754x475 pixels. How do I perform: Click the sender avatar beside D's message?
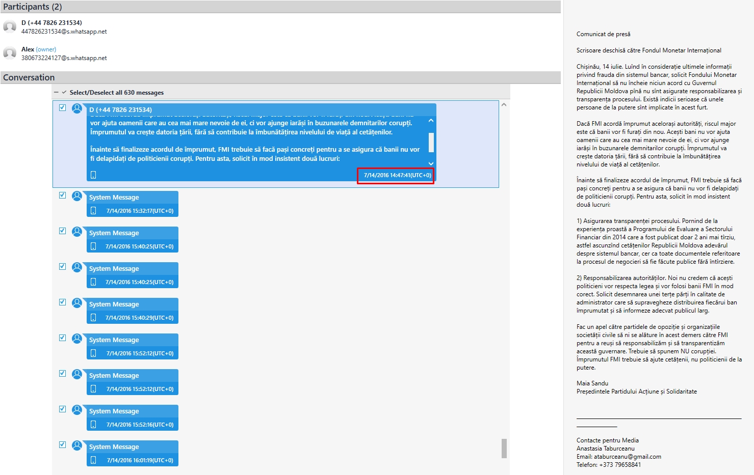point(77,108)
